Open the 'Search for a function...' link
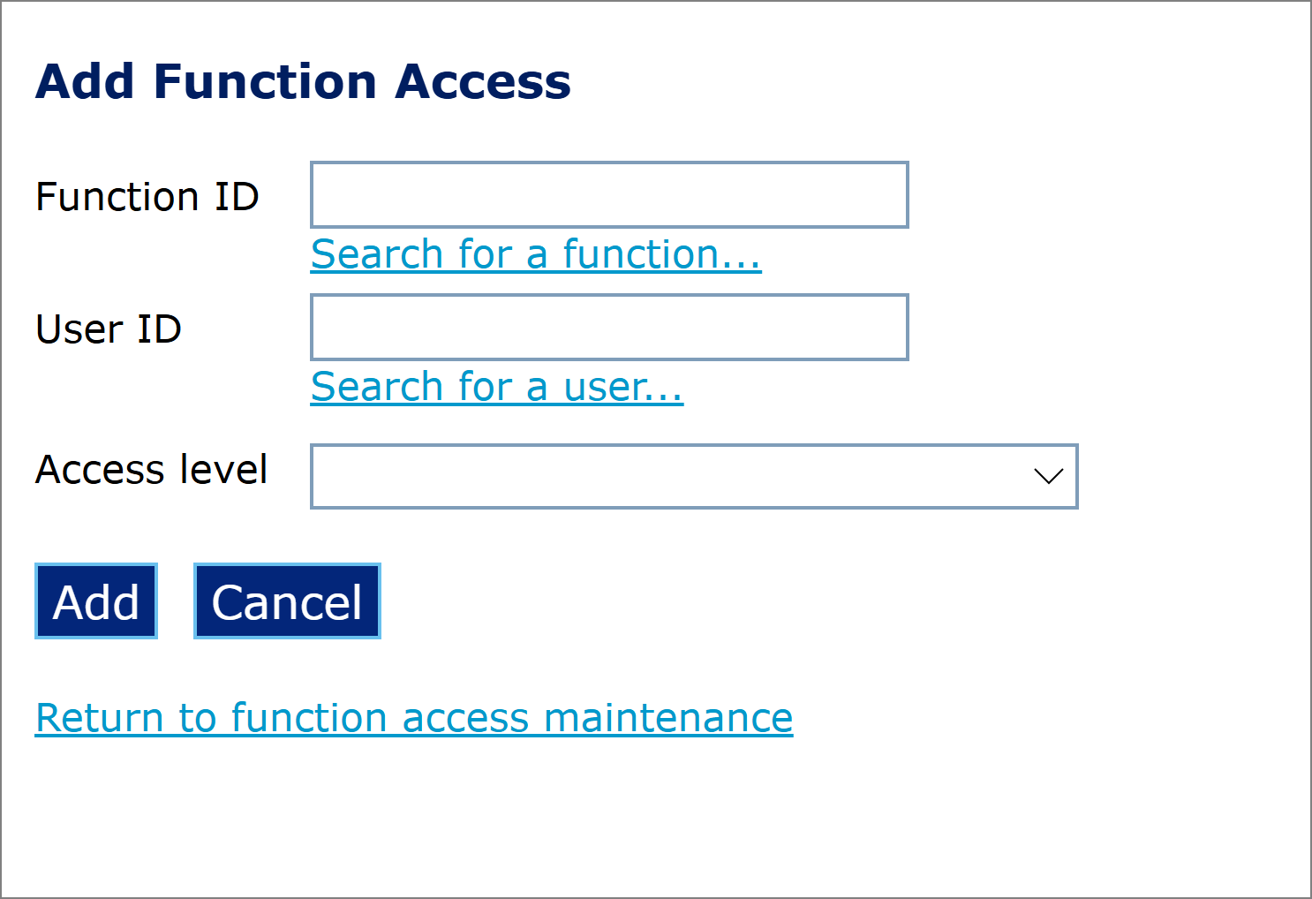The image size is (1312, 899). 535,254
